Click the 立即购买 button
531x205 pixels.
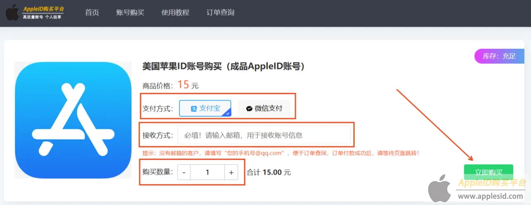click(489, 172)
